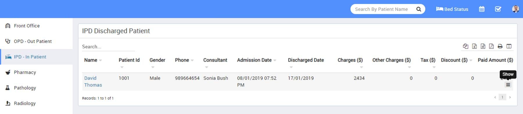This screenshot has width=523, height=114.
Task: Open Bed Status
Action: pyautogui.click(x=452, y=9)
